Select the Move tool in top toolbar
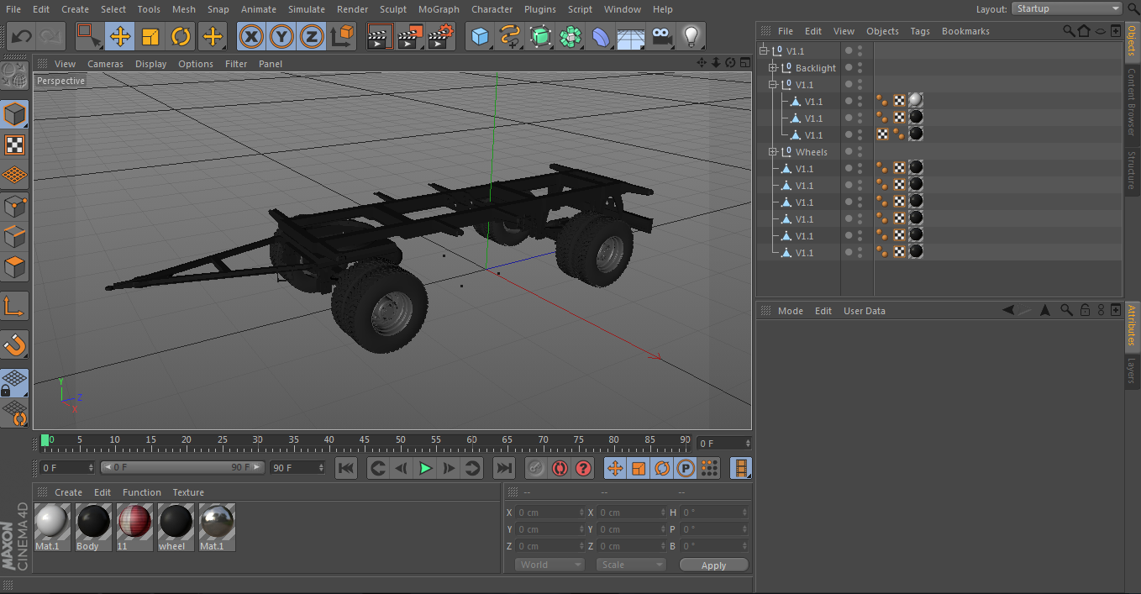Screen dimensions: 1141x594 click(120, 36)
